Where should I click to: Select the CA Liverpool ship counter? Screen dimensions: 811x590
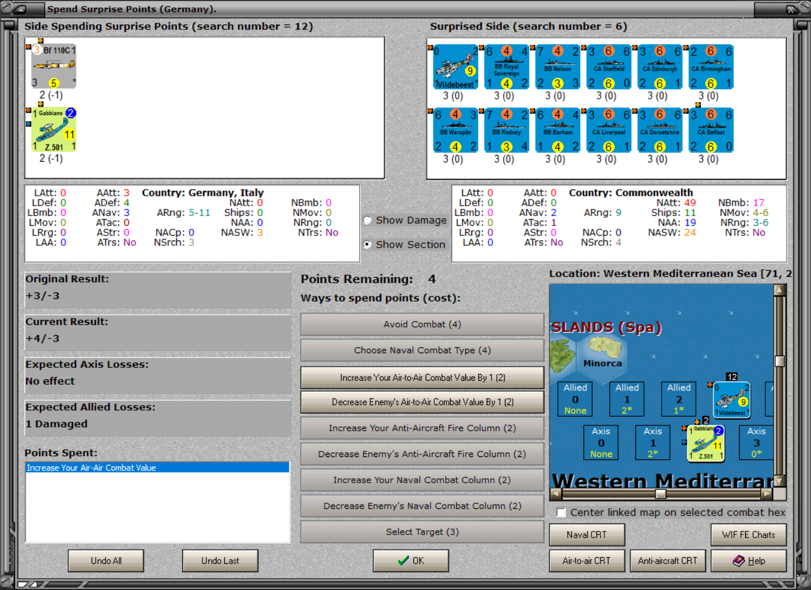tap(609, 130)
